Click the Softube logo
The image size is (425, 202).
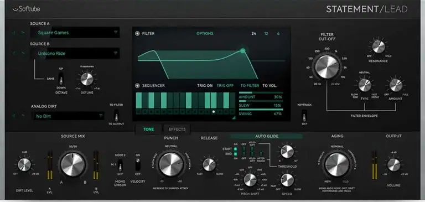pos(27,9)
